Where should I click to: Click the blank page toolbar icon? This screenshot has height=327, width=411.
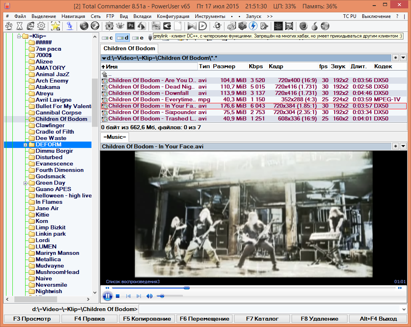click(178, 26)
